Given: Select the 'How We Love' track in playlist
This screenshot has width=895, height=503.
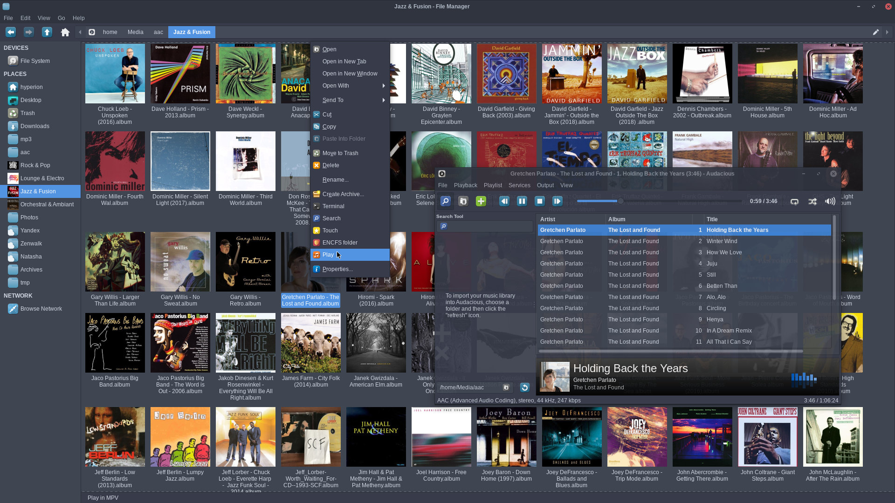Looking at the screenshot, I should 684,252.
